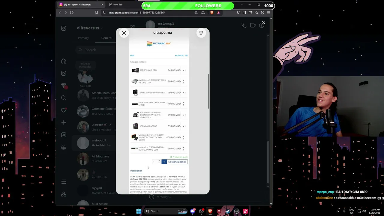Open Discord from the taskbar

click(193, 211)
